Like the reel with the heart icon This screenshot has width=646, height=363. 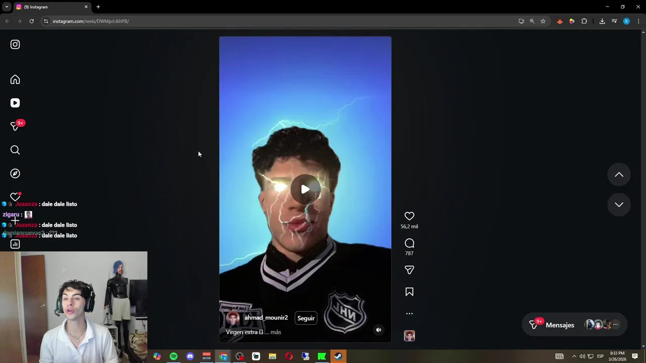409,216
